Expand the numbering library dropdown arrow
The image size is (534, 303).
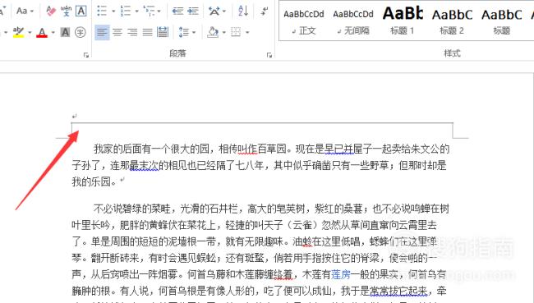point(136,11)
